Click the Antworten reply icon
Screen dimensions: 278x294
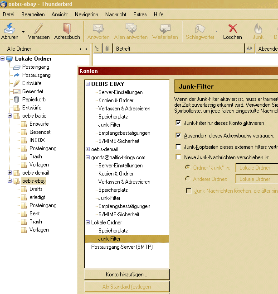pyautogui.click(x=98, y=28)
